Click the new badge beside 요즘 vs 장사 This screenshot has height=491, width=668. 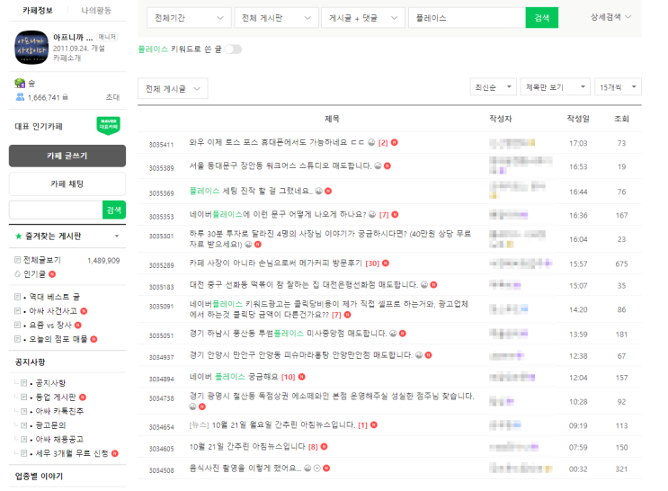(x=78, y=326)
